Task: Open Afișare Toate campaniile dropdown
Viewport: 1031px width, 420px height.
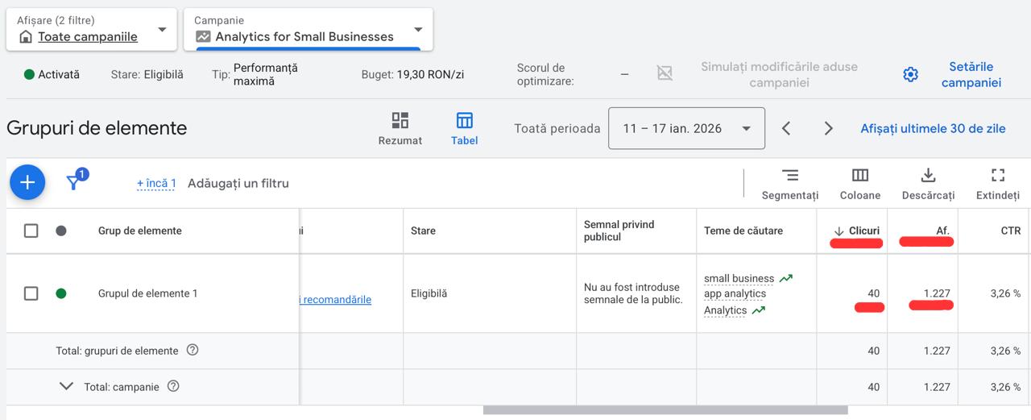Action: (x=92, y=29)
